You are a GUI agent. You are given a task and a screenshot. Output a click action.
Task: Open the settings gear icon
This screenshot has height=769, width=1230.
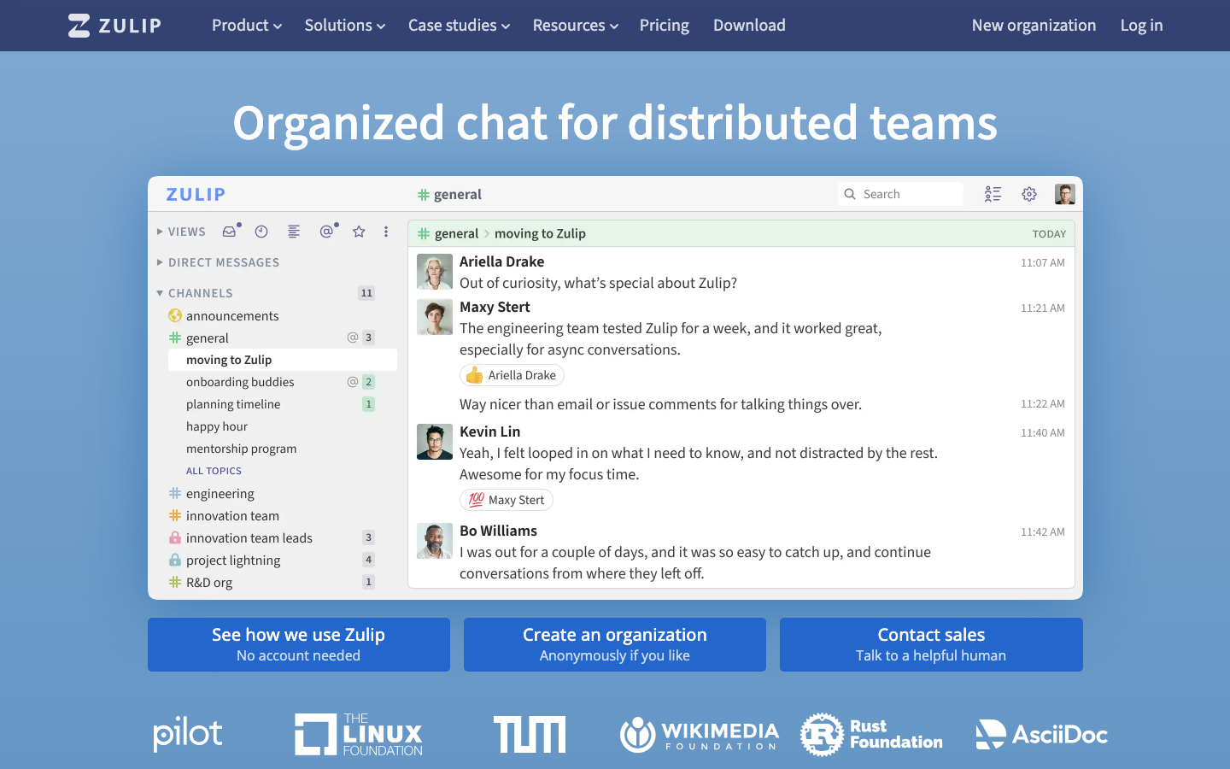point(1029,194)
